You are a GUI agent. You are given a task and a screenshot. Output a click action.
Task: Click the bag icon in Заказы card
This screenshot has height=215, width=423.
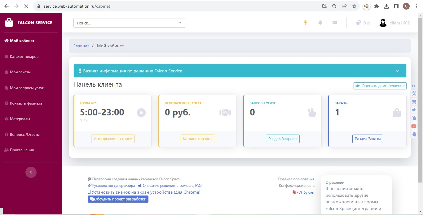(397, 113)
